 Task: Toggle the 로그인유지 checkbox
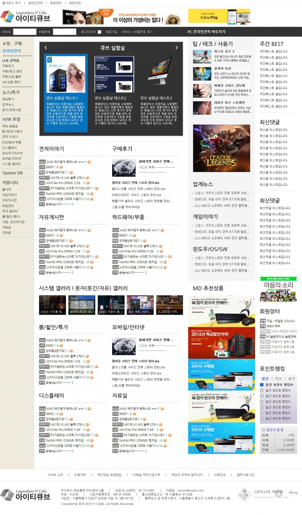click(x=99, y=32)
